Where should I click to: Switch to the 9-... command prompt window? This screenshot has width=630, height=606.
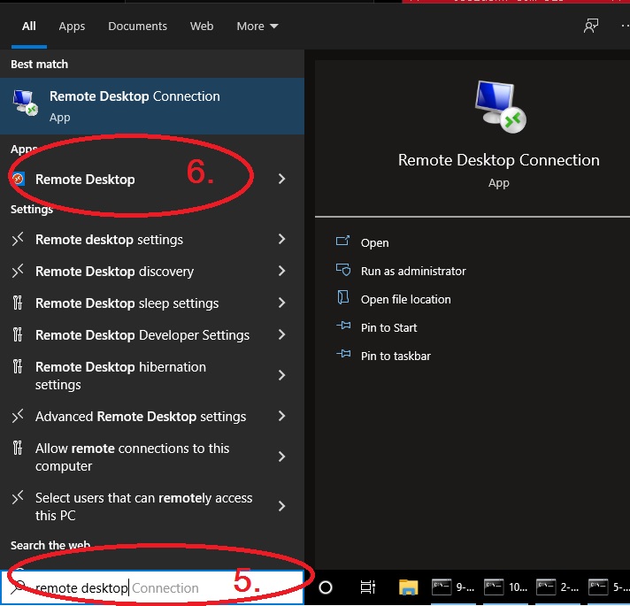(453, 587)
